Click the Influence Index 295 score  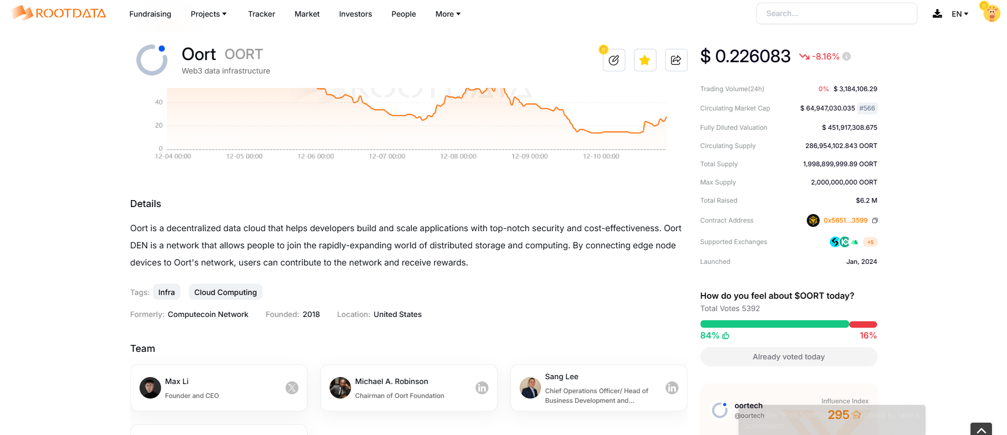click(x=844, y=415)
